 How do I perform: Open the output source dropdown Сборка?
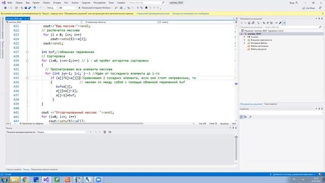tap(62, 132)
